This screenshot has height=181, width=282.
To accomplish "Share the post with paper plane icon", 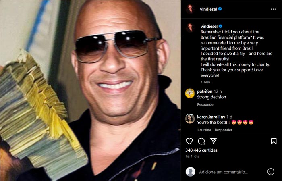I will point(213,141).
